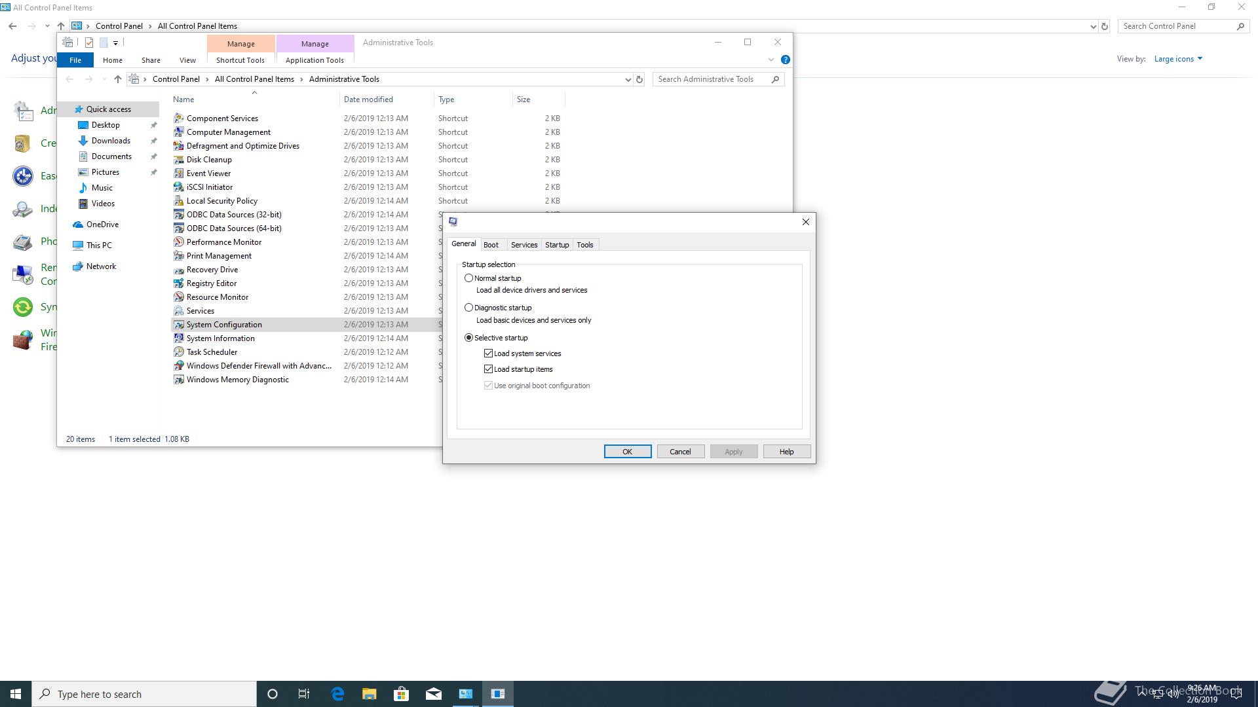Switch to the Services tab
Viewport: 1258px width, 707px height.
coord(524,245)
